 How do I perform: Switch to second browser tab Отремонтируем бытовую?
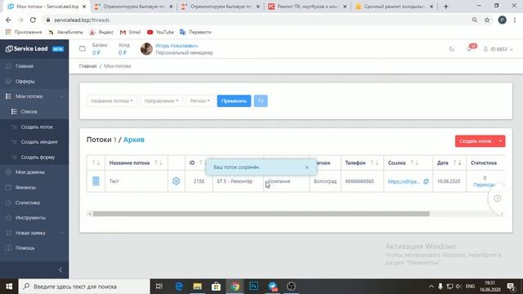[x=134, y=7]
